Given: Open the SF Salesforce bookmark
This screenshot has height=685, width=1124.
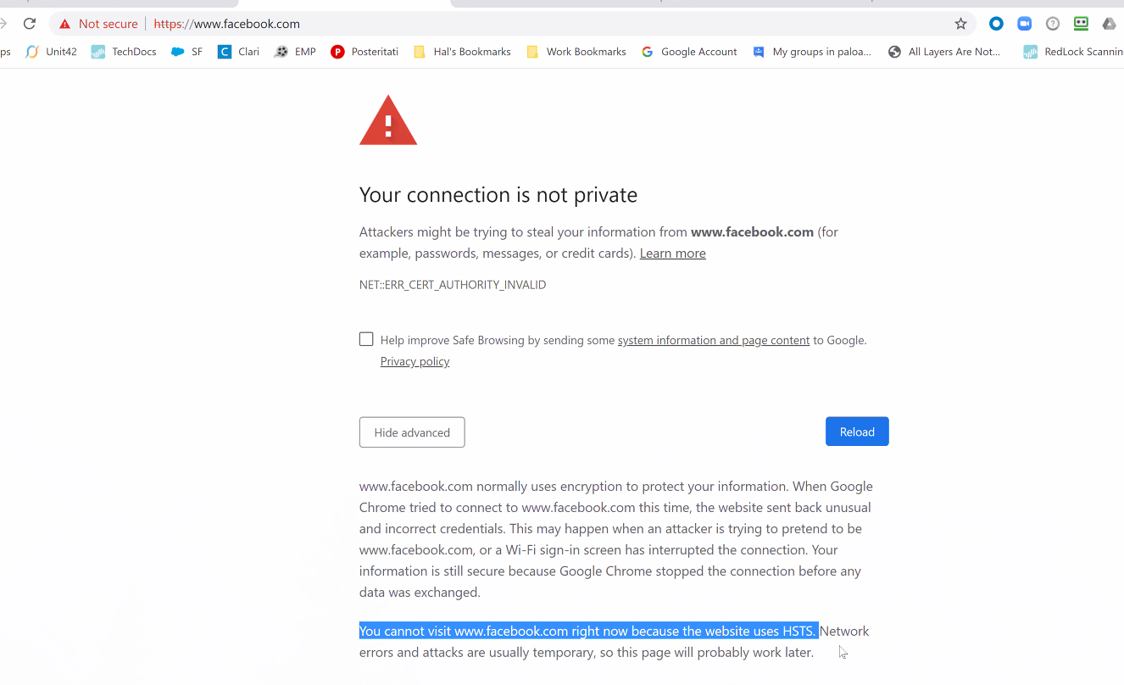Looking at the screenshot, I should (x=186, y=52).
